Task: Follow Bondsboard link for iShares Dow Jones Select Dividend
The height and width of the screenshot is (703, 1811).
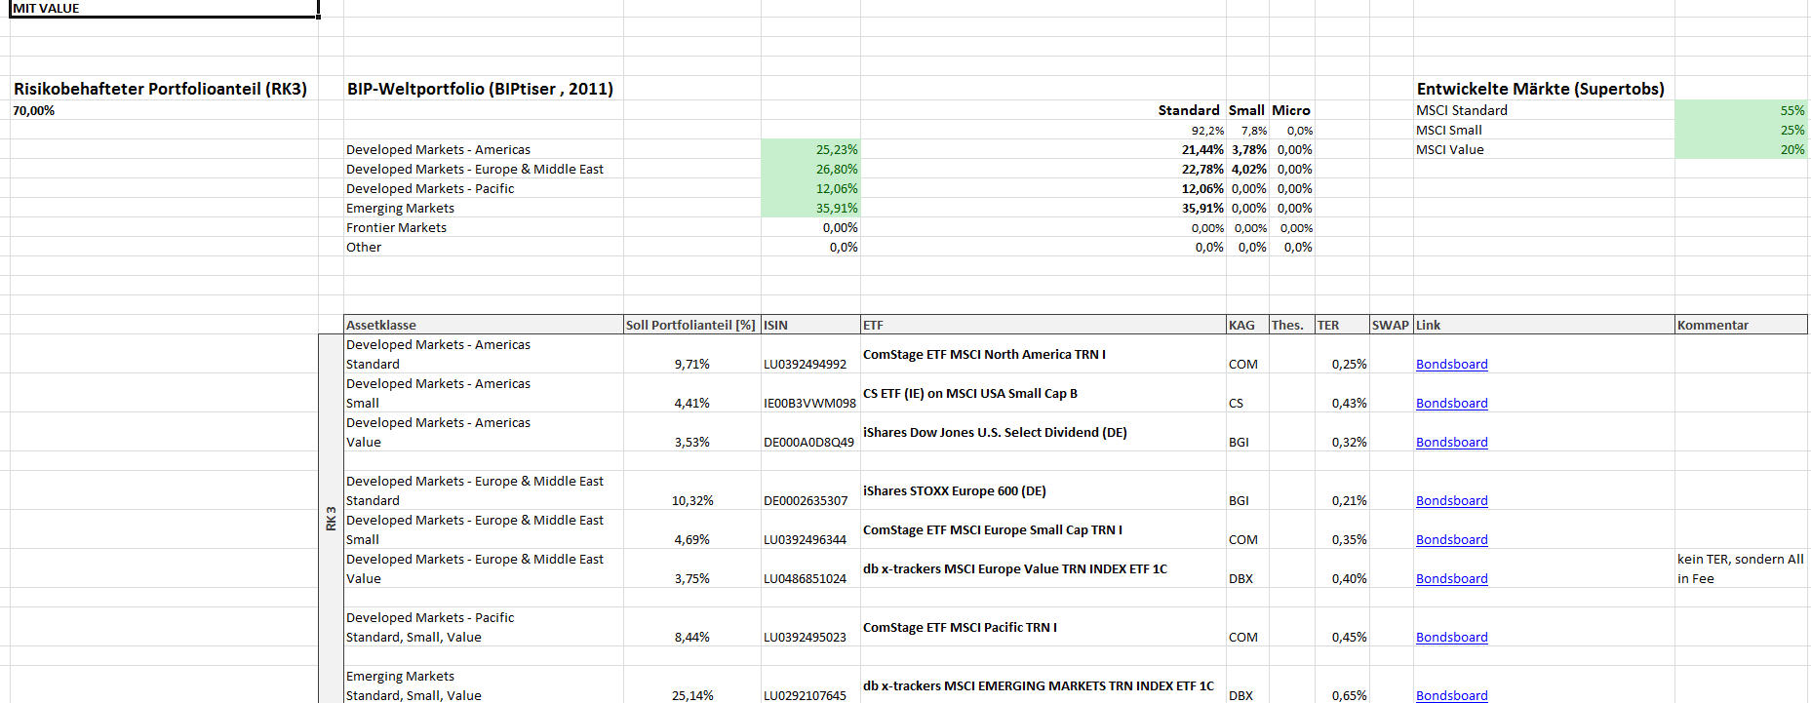Action: click(x=1451, y=442)
